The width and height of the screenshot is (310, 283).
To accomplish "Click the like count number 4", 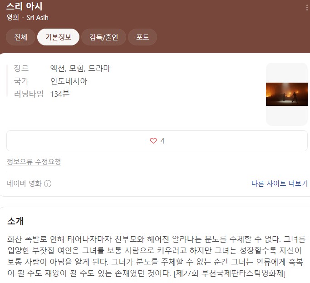I will [162, 141].
